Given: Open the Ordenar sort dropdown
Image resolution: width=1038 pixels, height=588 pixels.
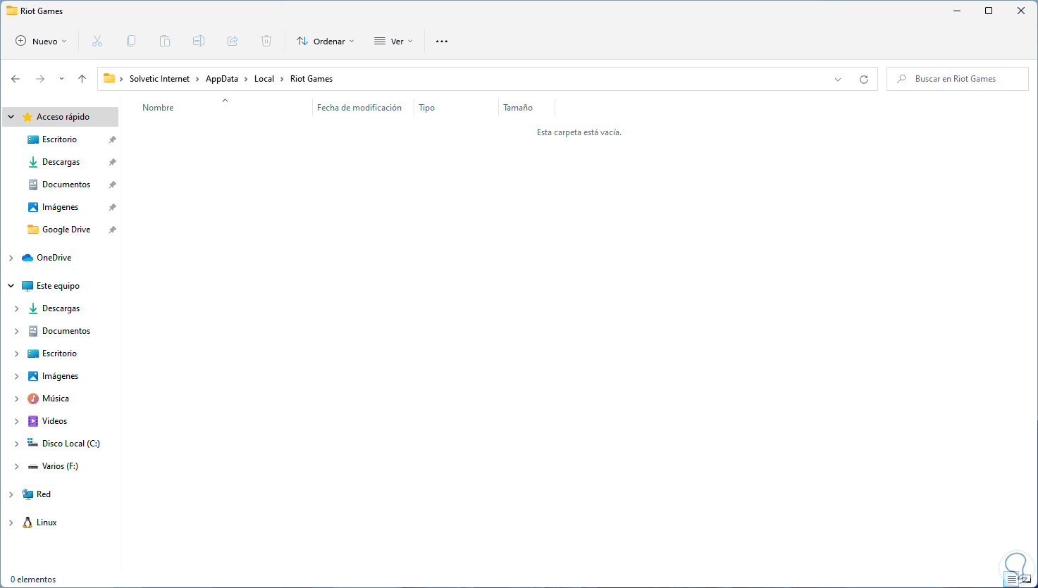Looking at the screenshot, I should tap(325, 42).
